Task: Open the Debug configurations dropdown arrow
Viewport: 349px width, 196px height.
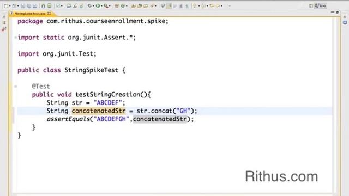Action: coord(93,6)
